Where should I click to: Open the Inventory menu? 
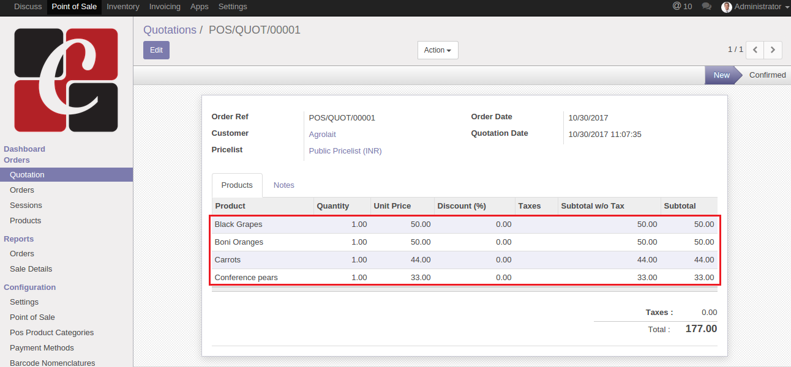point(123,7)
